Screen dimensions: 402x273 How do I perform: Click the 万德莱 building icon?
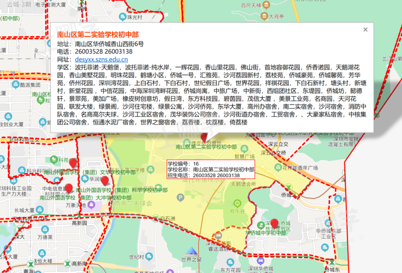[45, 229]
